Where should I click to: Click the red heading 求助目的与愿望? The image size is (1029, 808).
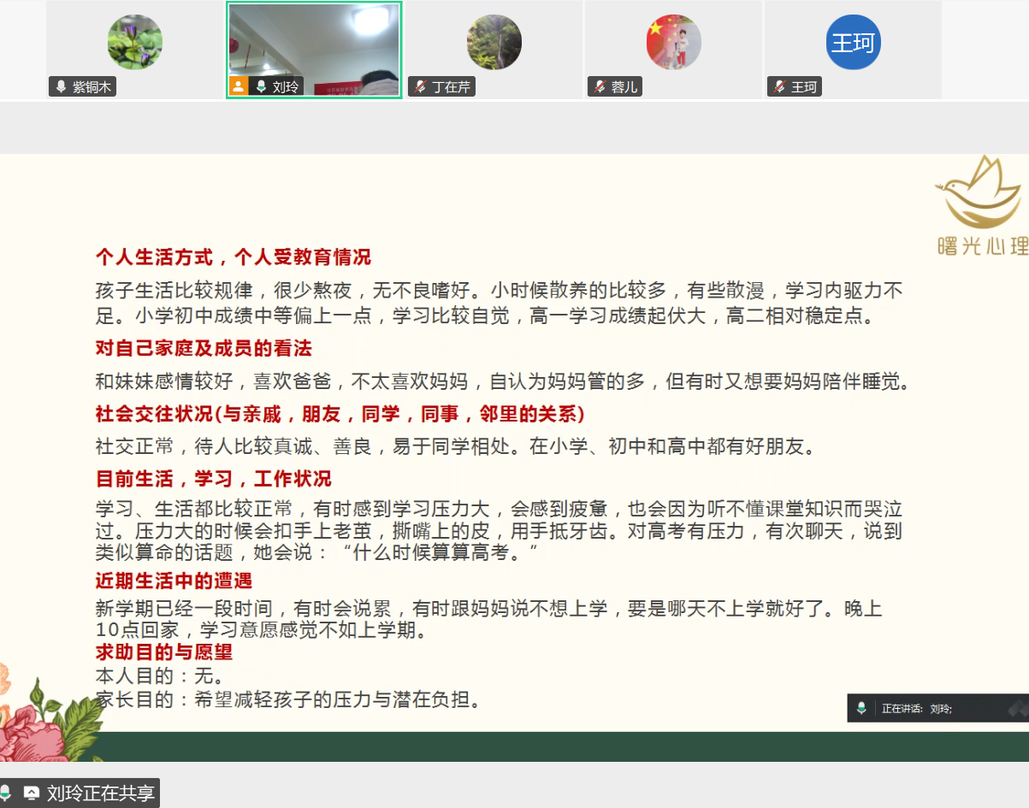click(x=163, y=652)
